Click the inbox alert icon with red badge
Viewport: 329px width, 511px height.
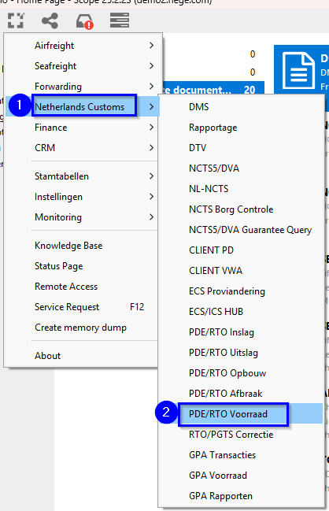pyautogui.click(x=85, y=21)
